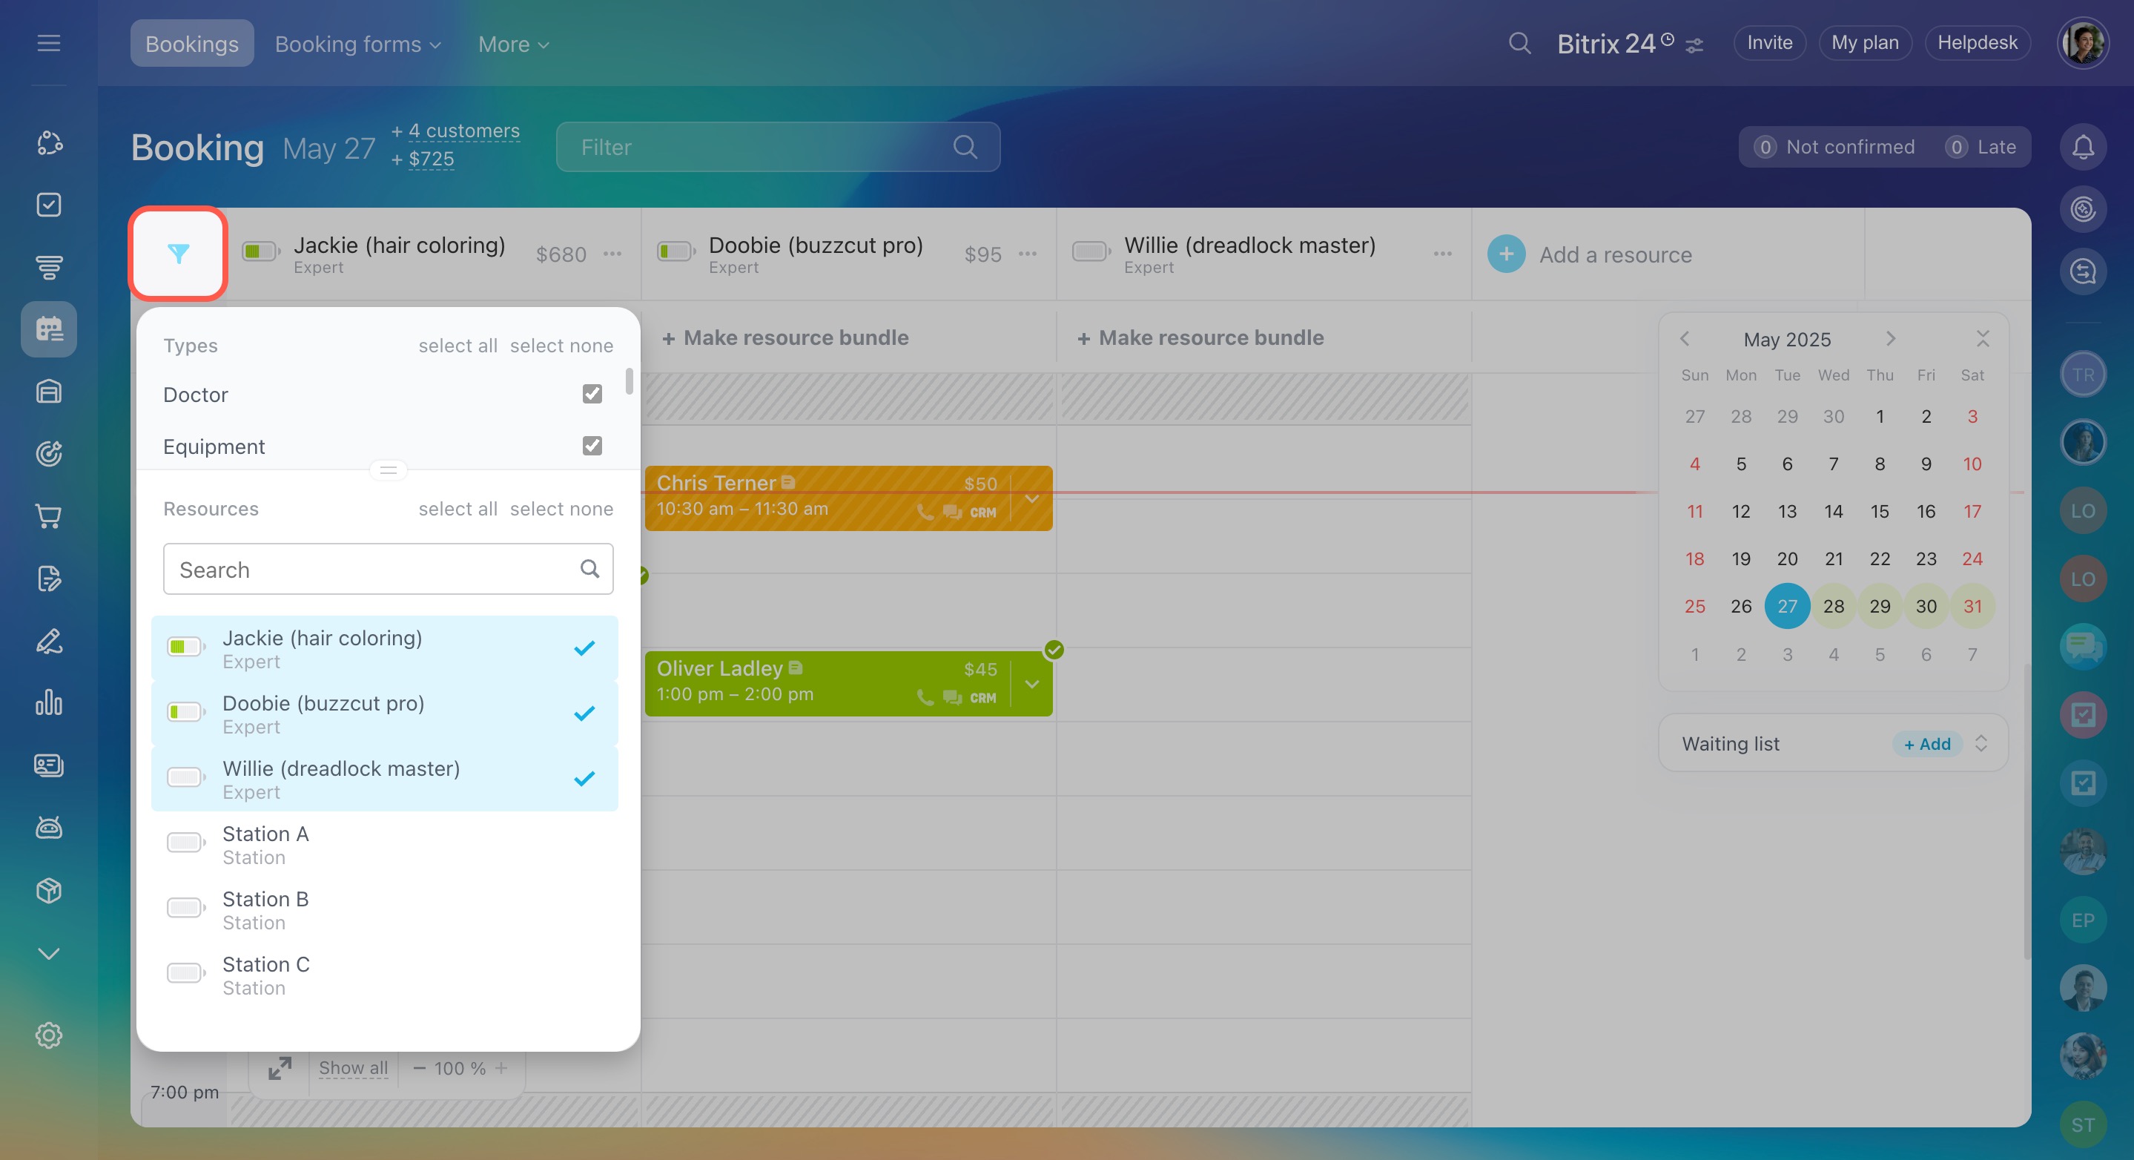Screen dimensions: 2134x1160
Task: Uncheck the Equipment type checkbox
Action: 592,446
